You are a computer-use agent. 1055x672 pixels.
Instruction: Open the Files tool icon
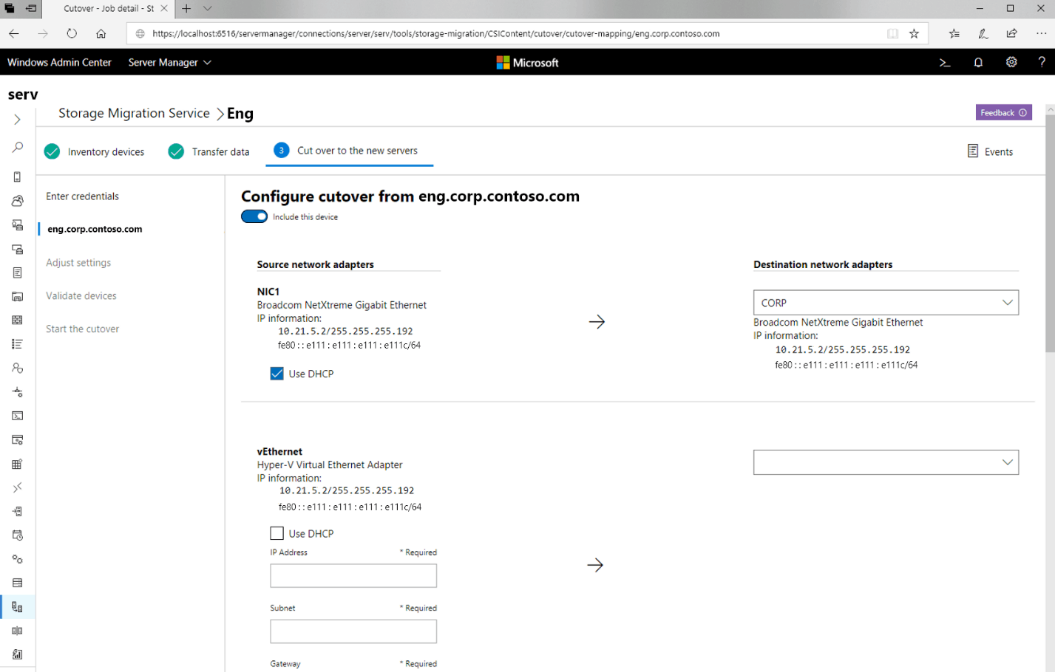pos(17,297)
